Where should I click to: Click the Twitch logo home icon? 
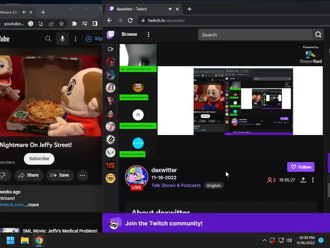(111, 35)
